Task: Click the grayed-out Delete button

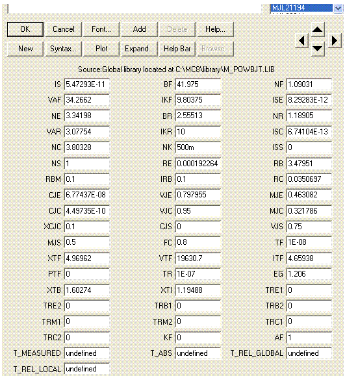Action: click(177, 29)
